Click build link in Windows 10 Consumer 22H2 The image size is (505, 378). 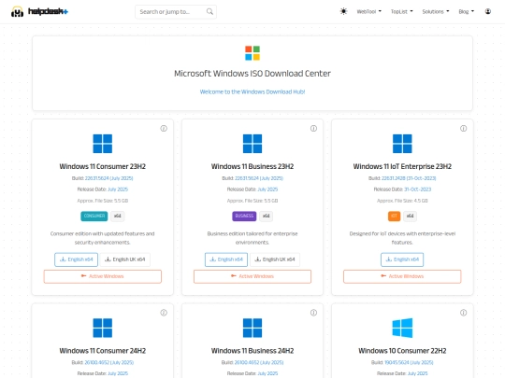[409, 362]
